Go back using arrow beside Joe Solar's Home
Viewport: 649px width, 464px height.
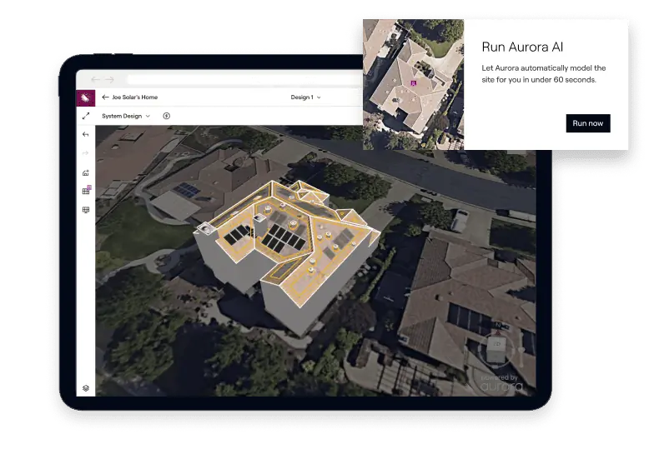pyautogui.click(x=105, y=97)
